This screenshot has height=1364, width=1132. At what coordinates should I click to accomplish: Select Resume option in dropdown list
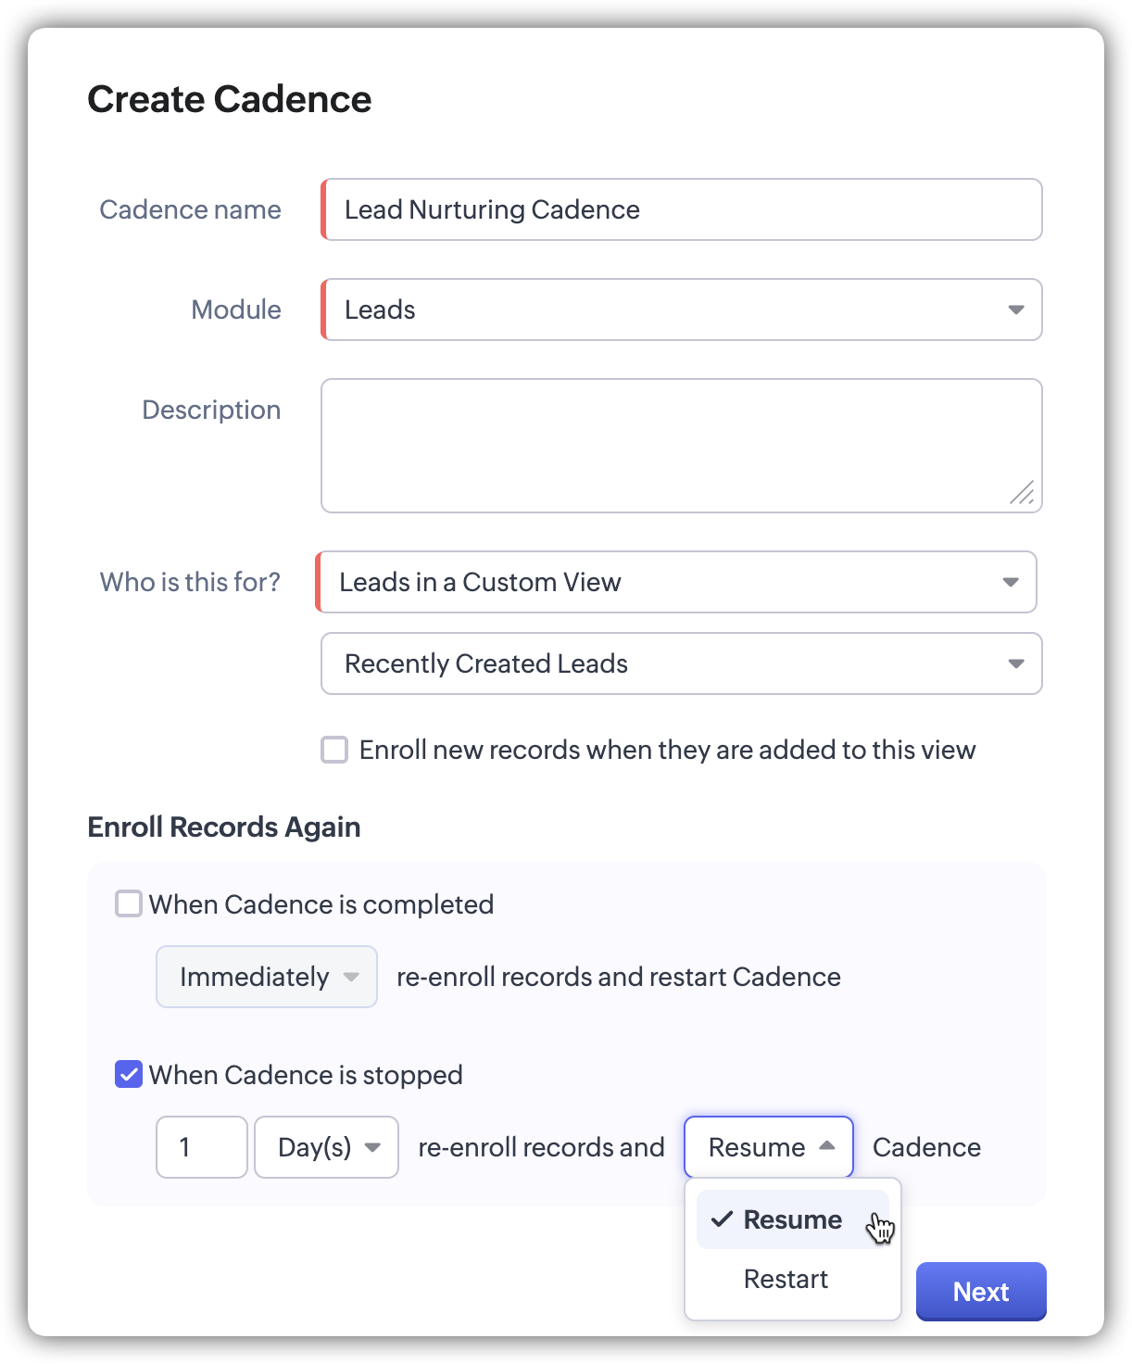793,1219
